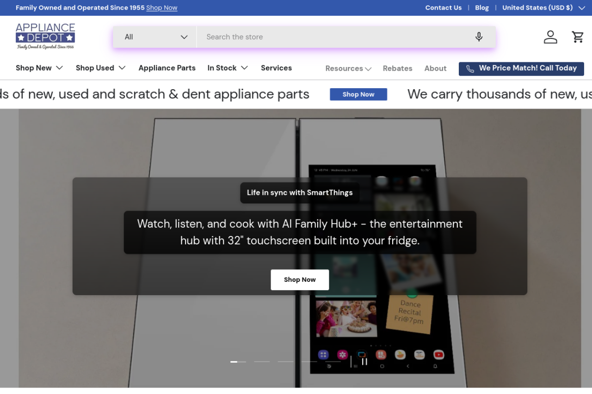592x394 pixels.
Task: Click the Life in sync with SmartThings label
Action: tap(300, 193)
